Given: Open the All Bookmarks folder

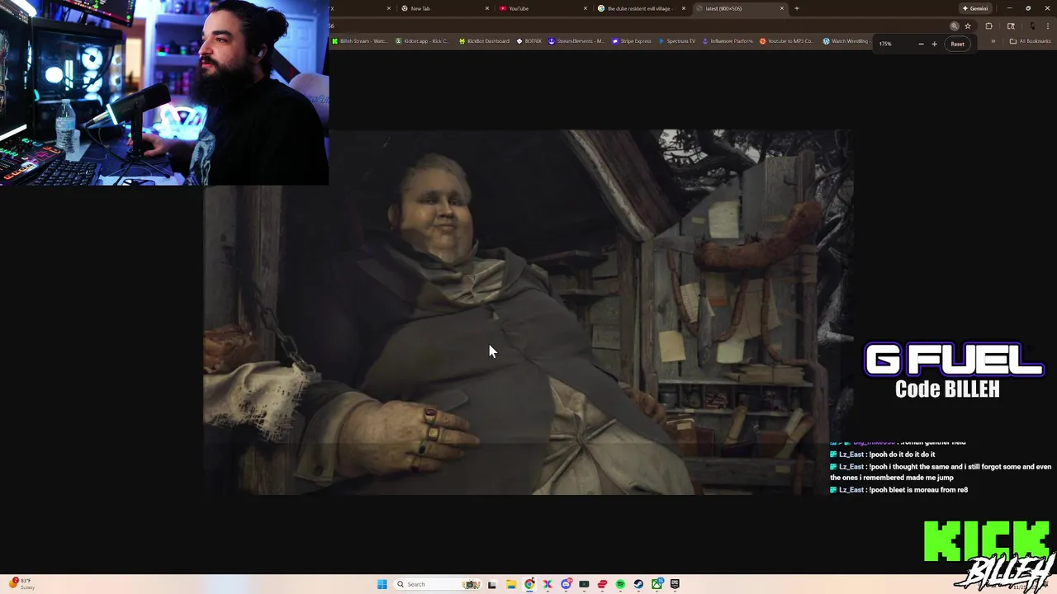Looking at the screenshot, I should [1031, 41].
